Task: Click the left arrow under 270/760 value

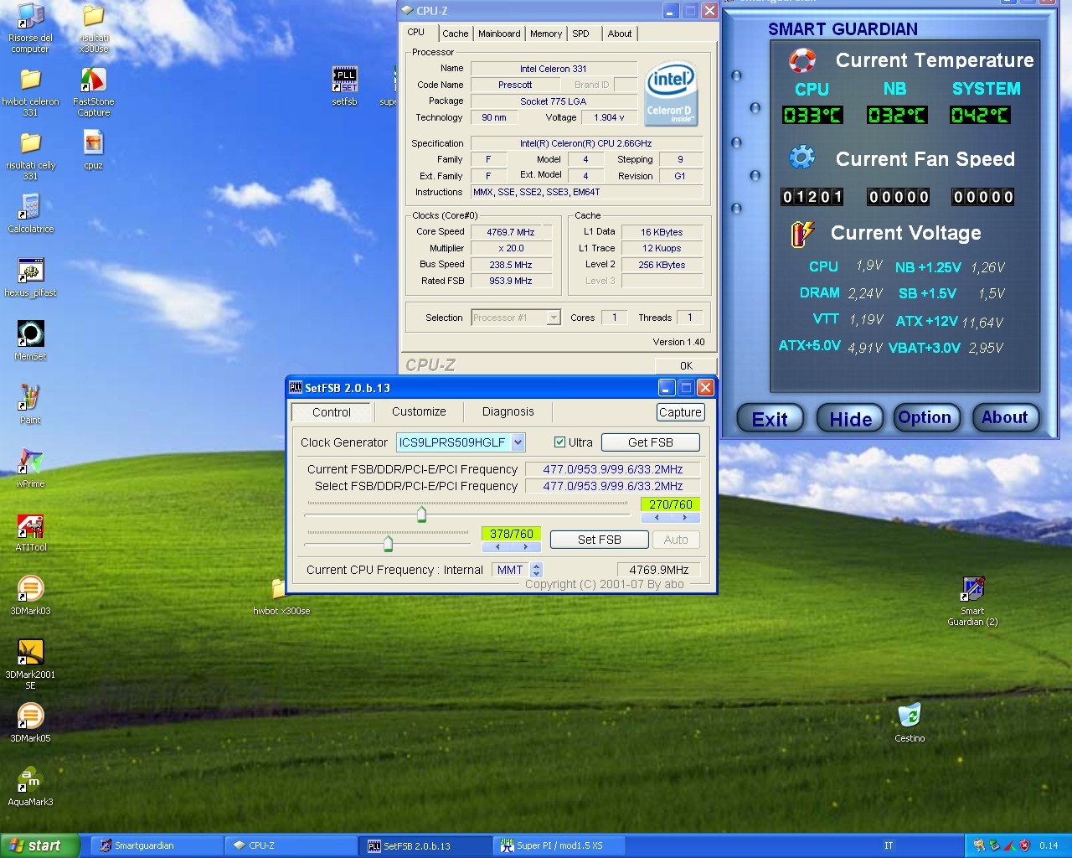Action: pyautogui.click(x=657, y=518)
